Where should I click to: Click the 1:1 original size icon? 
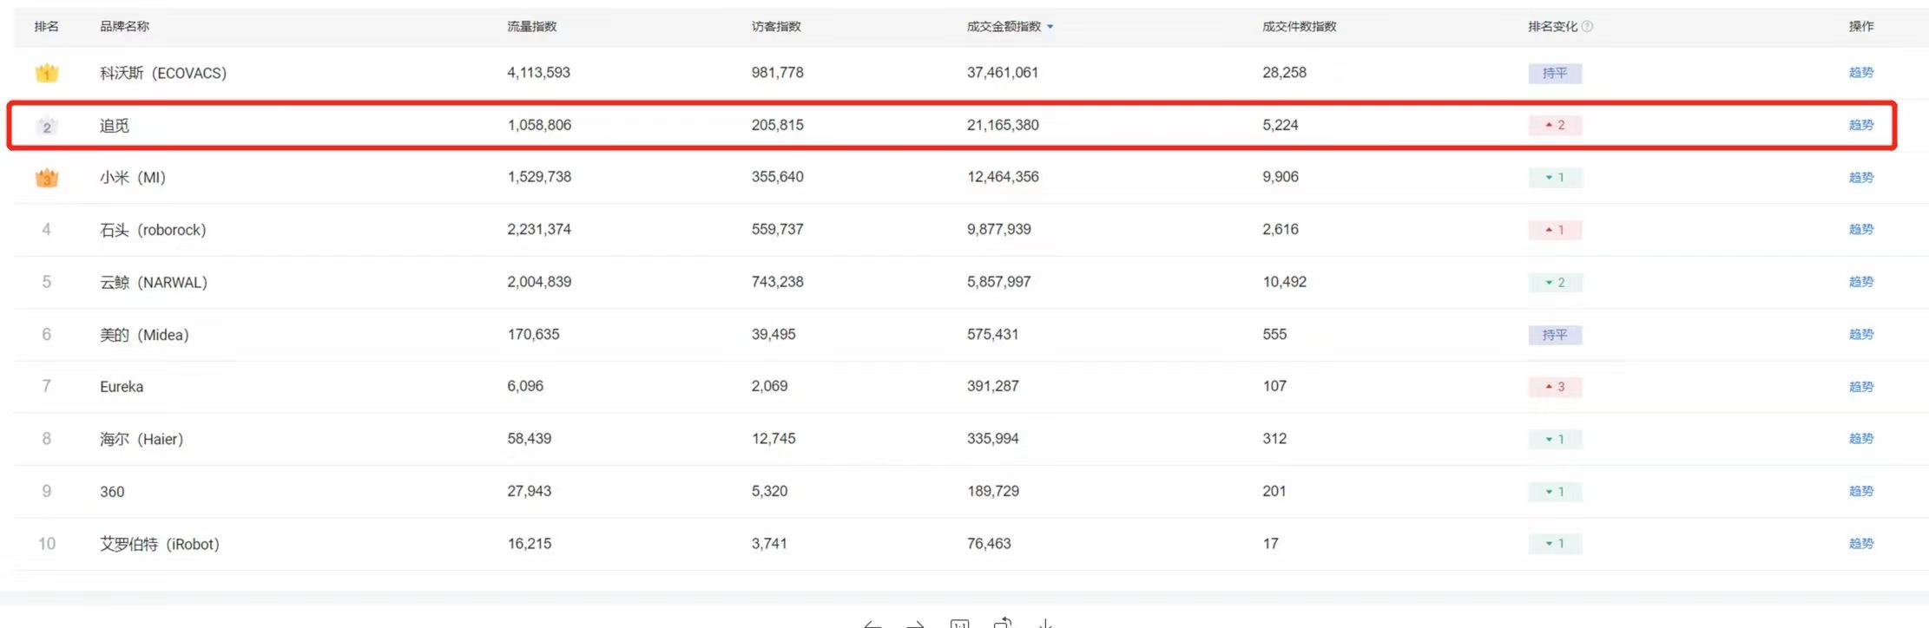(959, 623)
